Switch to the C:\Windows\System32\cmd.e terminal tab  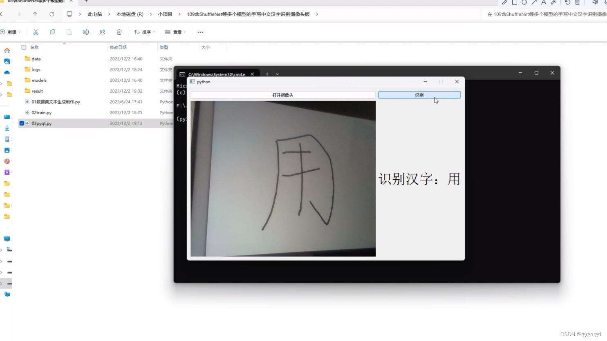pos(217,74)
